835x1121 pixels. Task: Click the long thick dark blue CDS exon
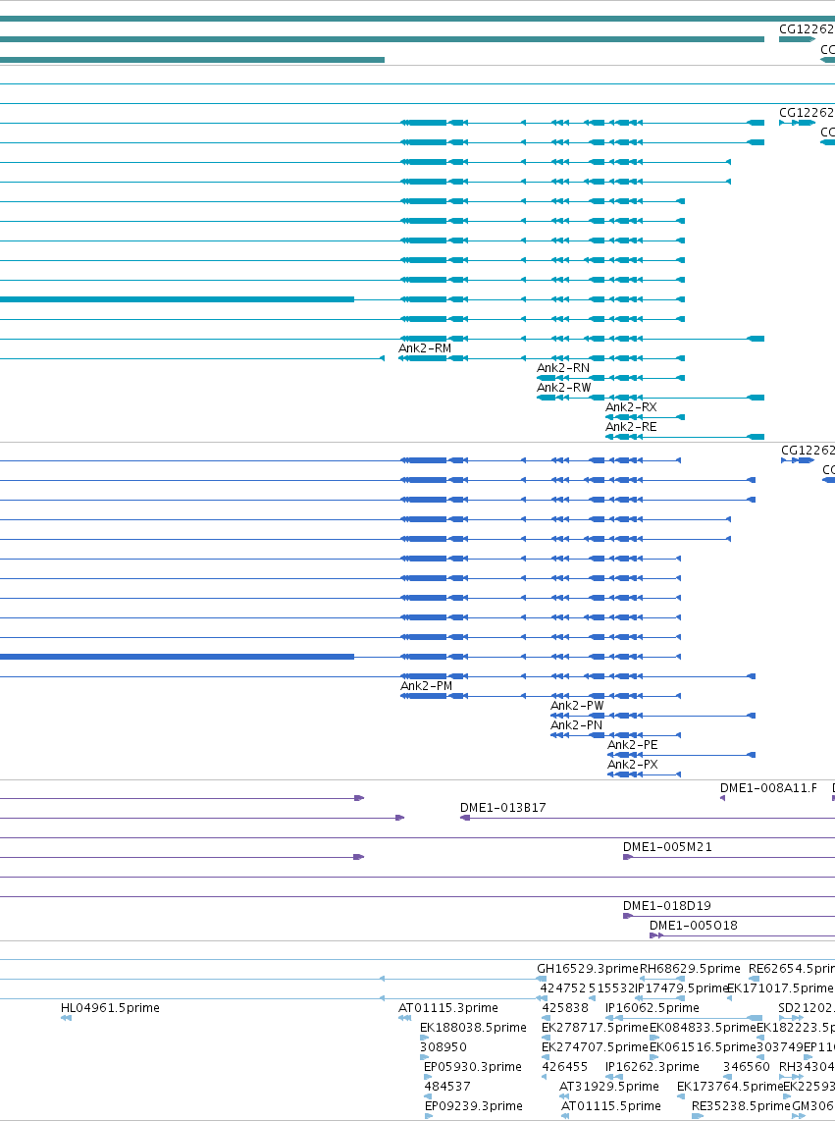177,657
